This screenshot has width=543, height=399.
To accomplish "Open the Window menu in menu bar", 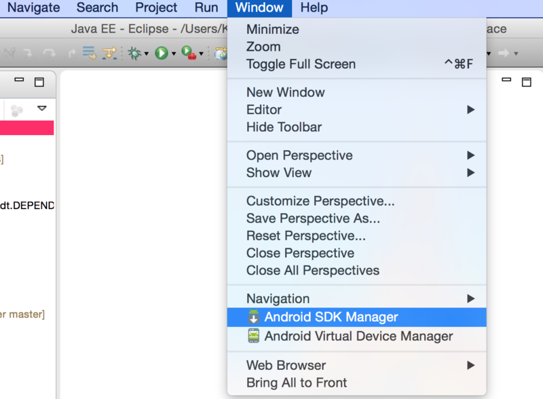I will click(259, 7).
